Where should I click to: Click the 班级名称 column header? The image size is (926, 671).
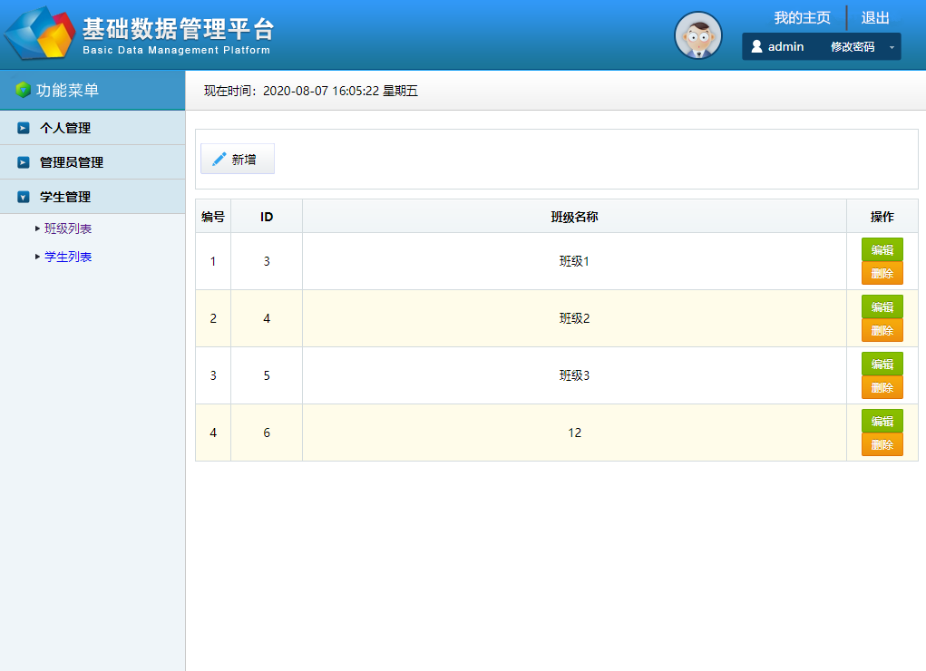574,217
